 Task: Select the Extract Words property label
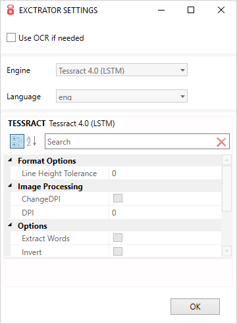pyautogui.click(x=45, y=239)
